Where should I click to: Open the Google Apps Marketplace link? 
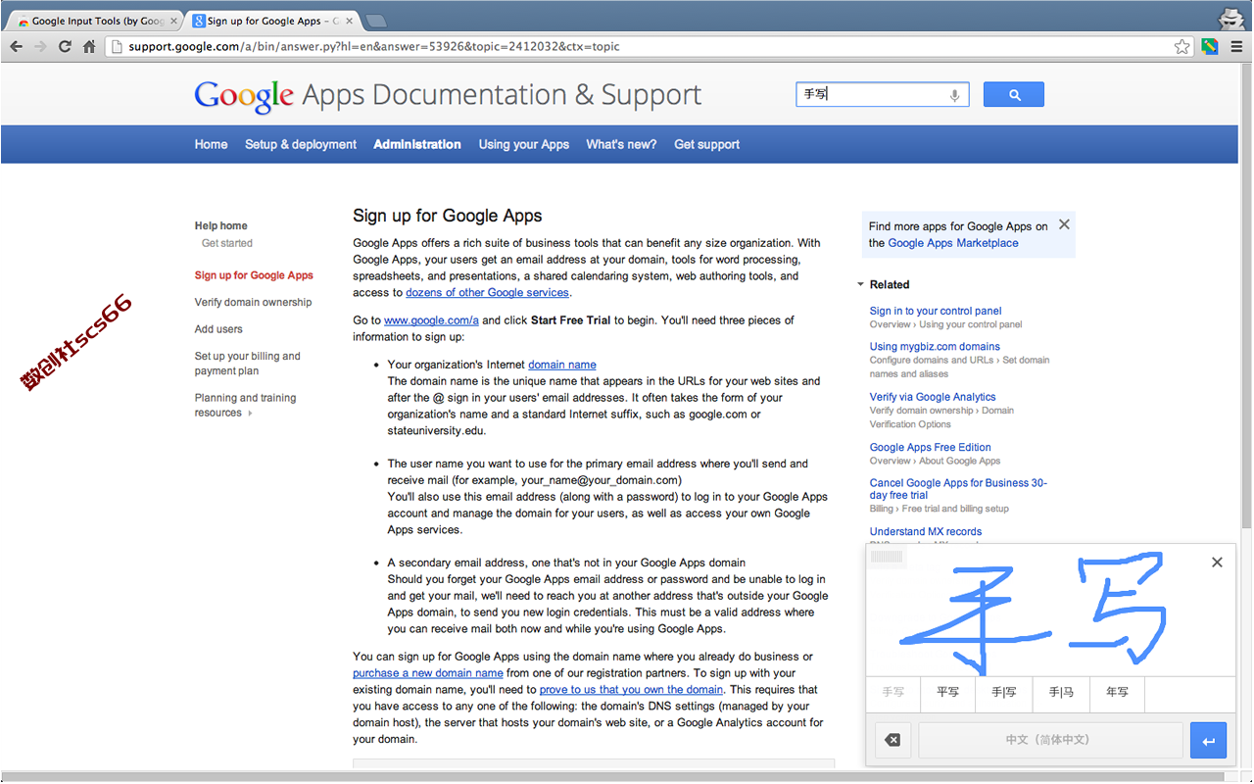(953, 243)
